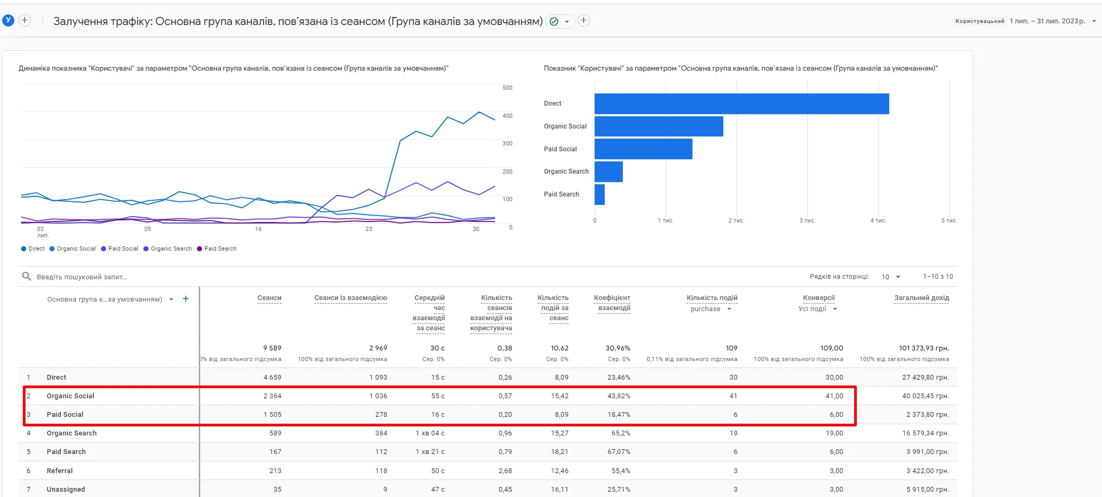Select the 'Direct' row in the table
Screen dimensions: 1102x497
tap(488, 378)
